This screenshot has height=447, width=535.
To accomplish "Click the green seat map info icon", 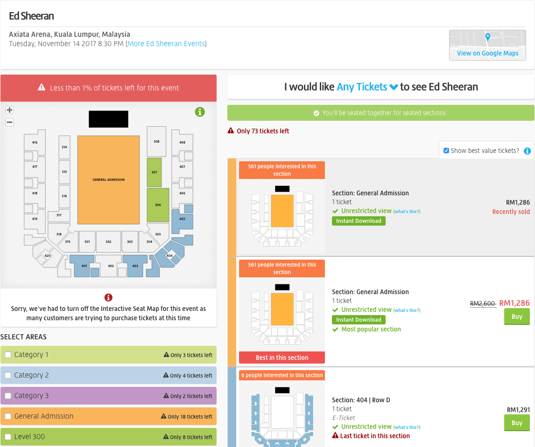I will pyautogui.click(x=200, y=112).
